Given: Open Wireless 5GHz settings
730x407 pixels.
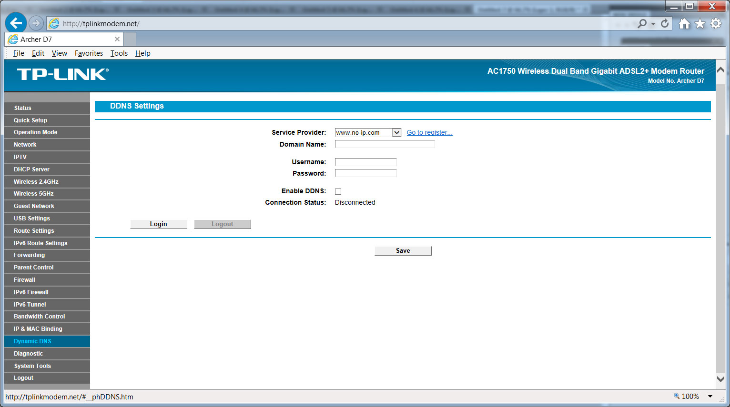Looking at the screenshot, I should [x=47, y=194].
